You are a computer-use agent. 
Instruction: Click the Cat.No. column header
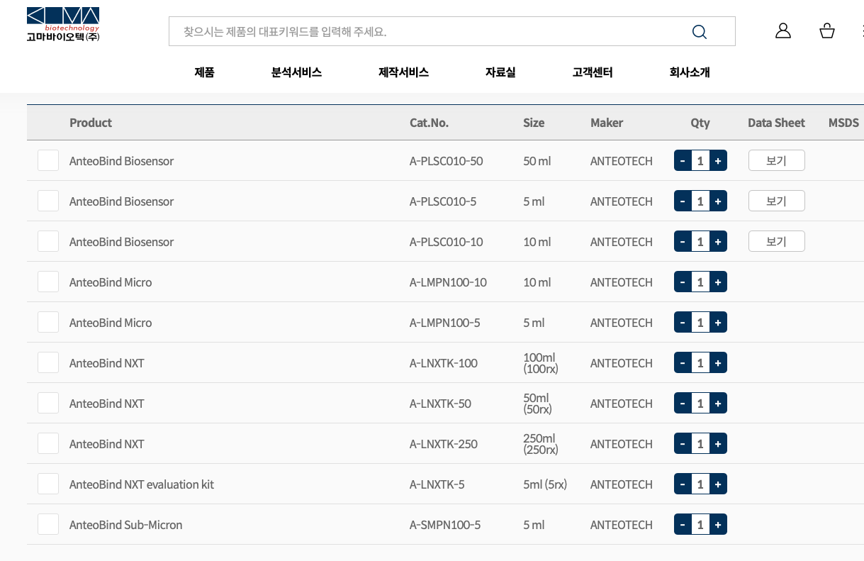429,123
